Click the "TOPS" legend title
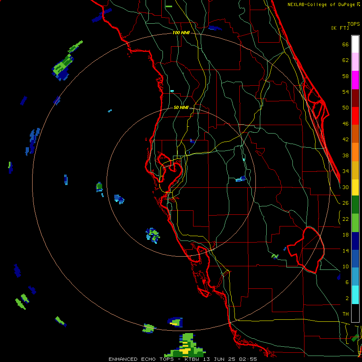The height and width of the screenshot is (362, 362). pos(354,24)
